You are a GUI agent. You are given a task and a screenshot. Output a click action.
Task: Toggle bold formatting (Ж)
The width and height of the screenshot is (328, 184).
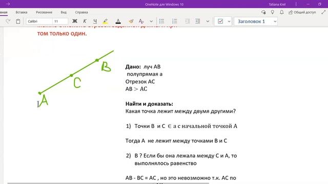click(x=75, y=21)
